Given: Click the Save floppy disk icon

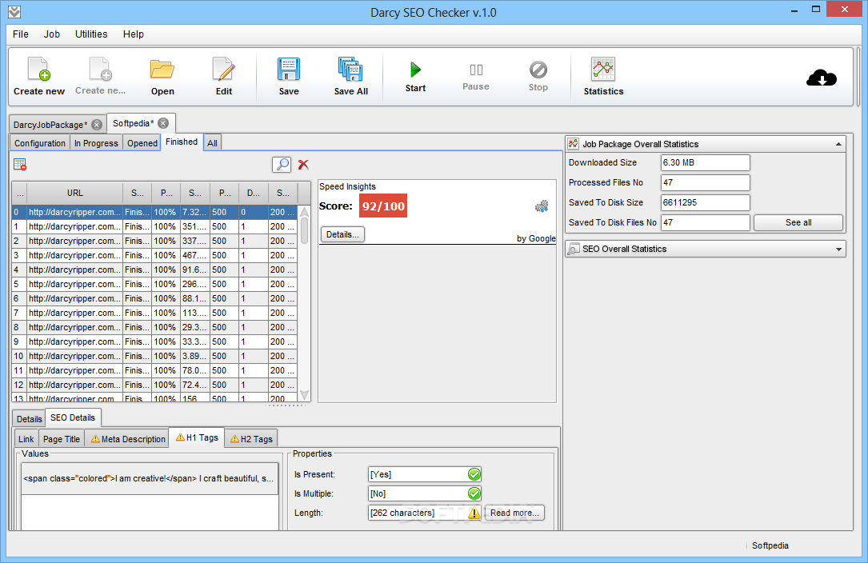Looking at the screenshot, I should pos(289,70).
